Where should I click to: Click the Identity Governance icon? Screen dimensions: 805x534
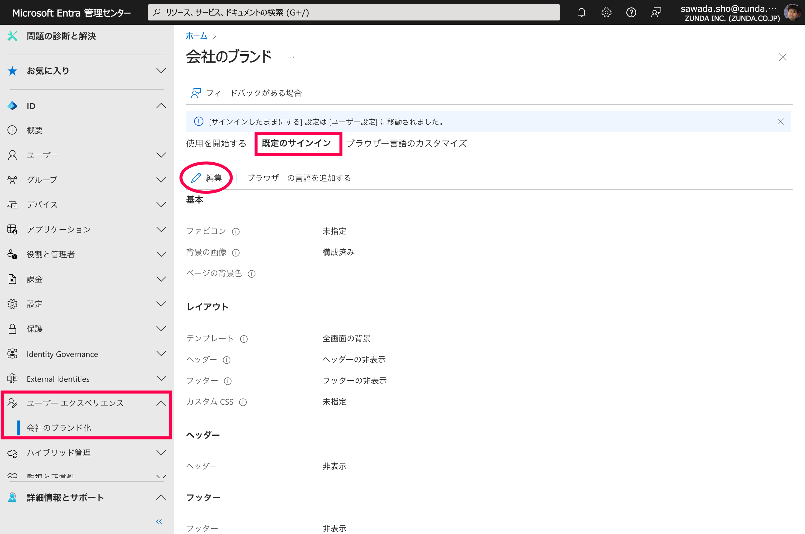tap(12, 354)
